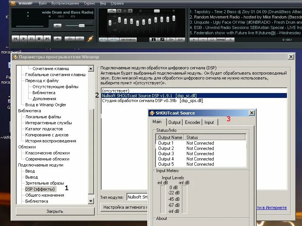Select Вход в Winamp Orgler tree item

coord(46,105)
